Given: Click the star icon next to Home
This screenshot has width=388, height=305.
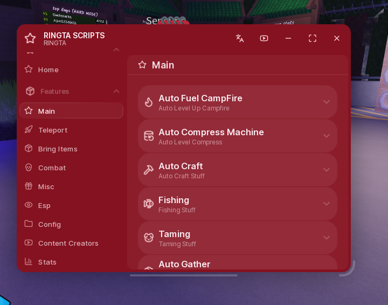Looking at the screenshot, I should (x=29, y=70).
